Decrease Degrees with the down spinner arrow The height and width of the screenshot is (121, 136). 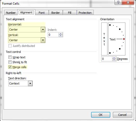click(x=114, y=60)
